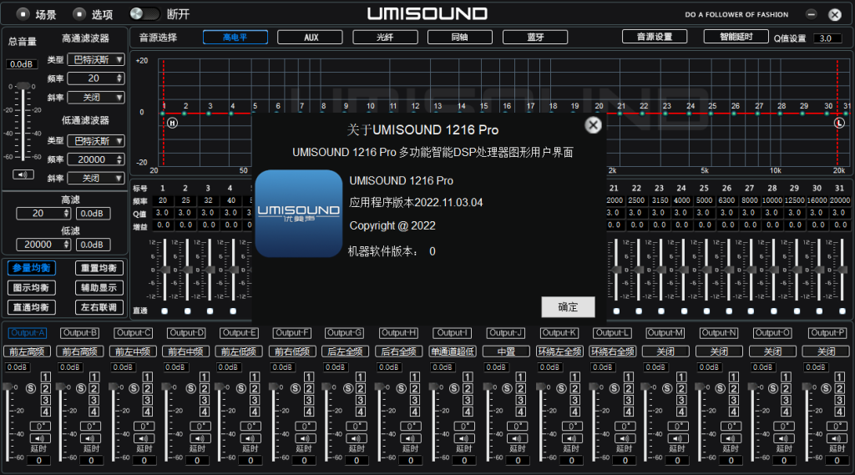Click the 重置均衡 reset EQ button

tap(99, 268)
